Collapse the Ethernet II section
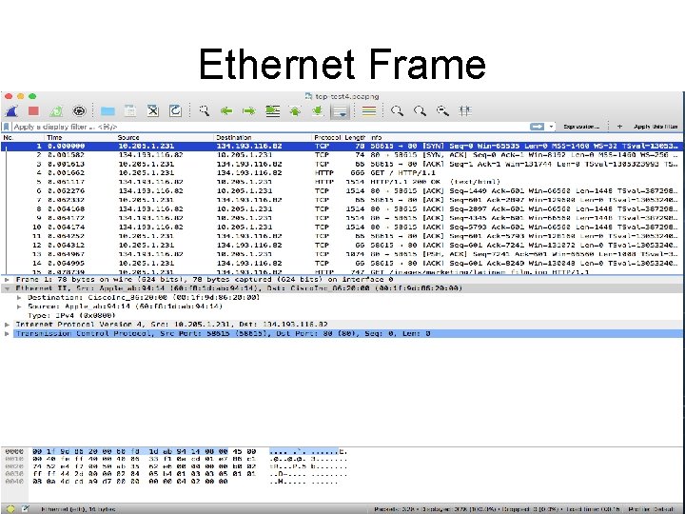Screen dimensions: 685x514 click(x=7, y=288)
